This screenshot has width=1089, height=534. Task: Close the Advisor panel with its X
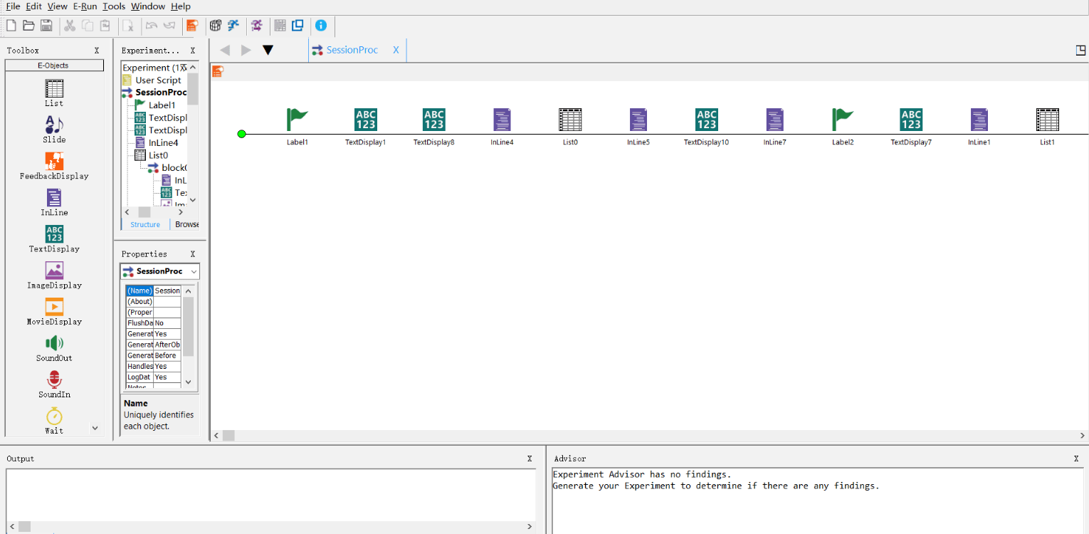tap(1076, 459)
